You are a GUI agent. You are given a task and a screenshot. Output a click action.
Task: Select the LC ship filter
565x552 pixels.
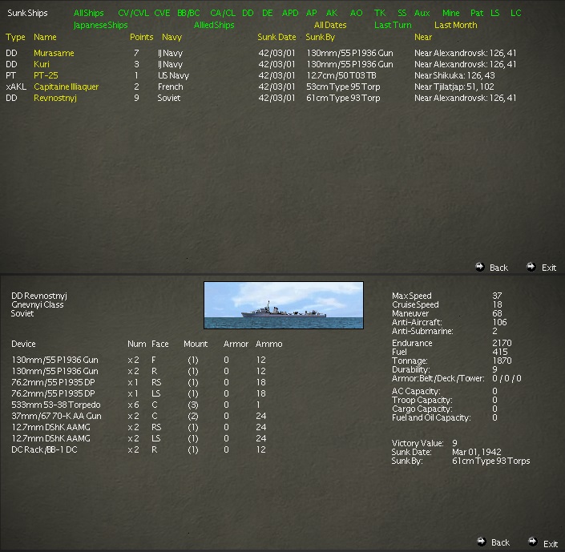[516, 13]
